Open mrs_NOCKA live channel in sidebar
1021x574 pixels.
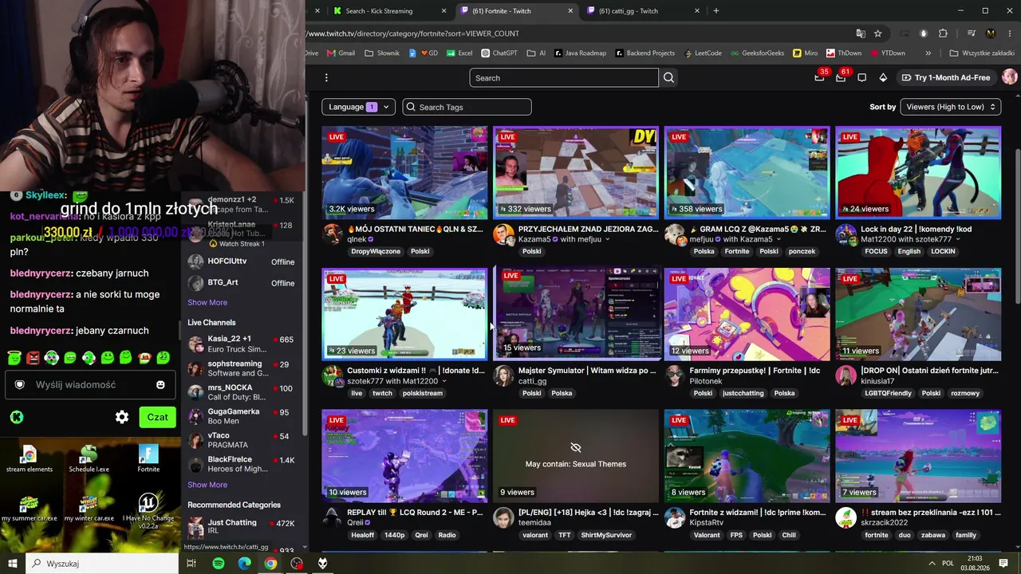pos(241,392)
